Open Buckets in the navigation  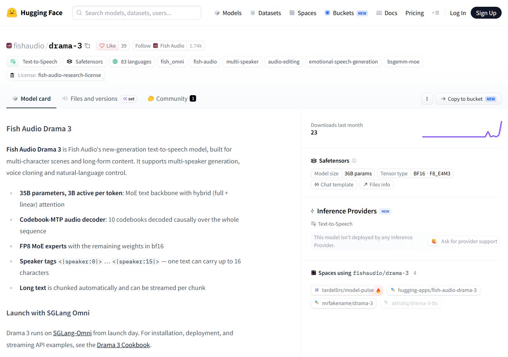346,13
